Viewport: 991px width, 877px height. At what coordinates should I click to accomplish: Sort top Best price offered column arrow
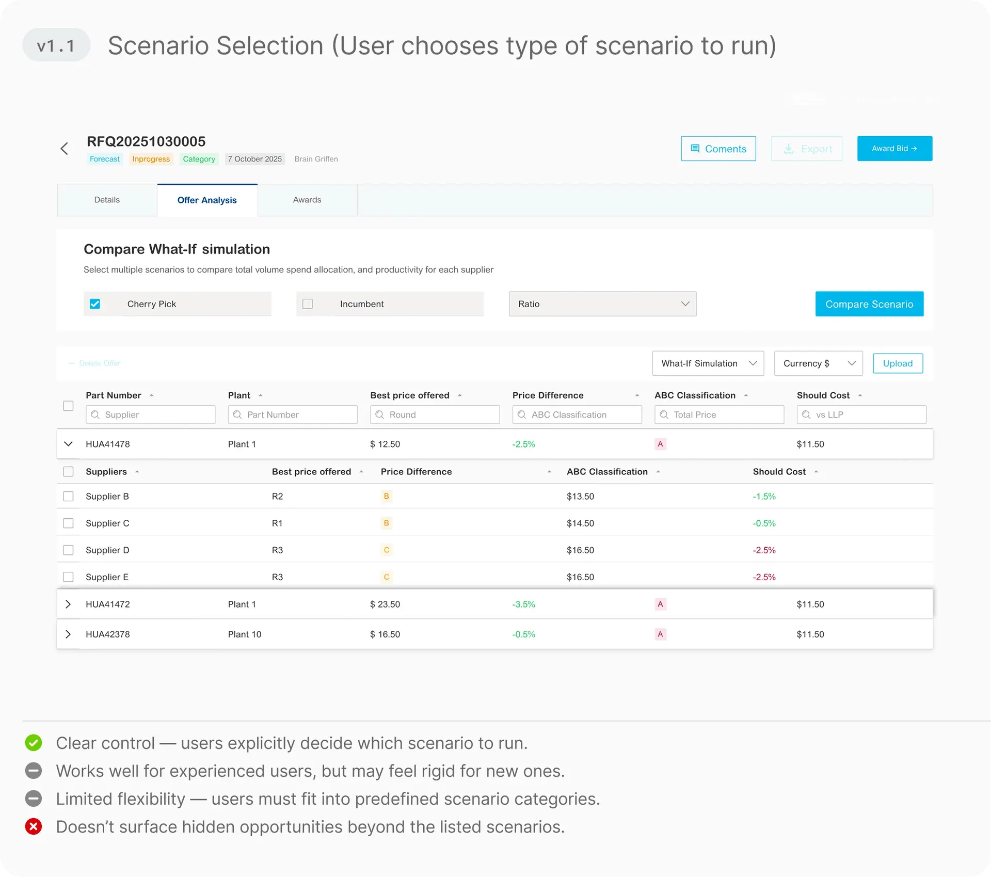459,395
